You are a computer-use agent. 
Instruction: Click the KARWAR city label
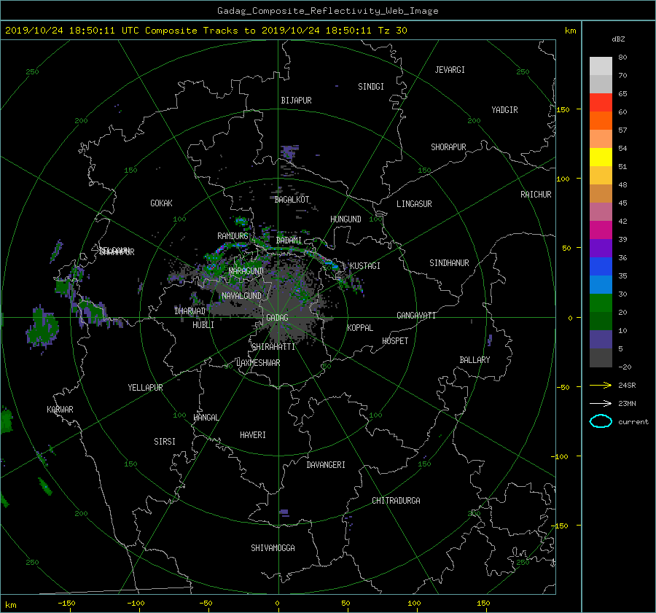tap(60, 410)
